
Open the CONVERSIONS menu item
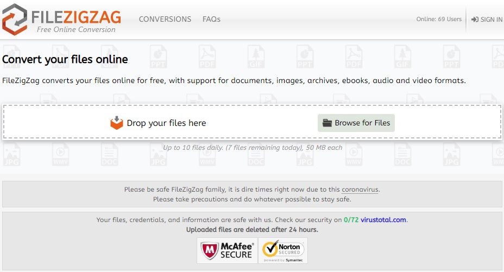[165, 19]
